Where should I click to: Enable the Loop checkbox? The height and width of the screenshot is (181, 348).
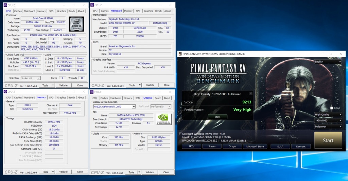point(332,108)
